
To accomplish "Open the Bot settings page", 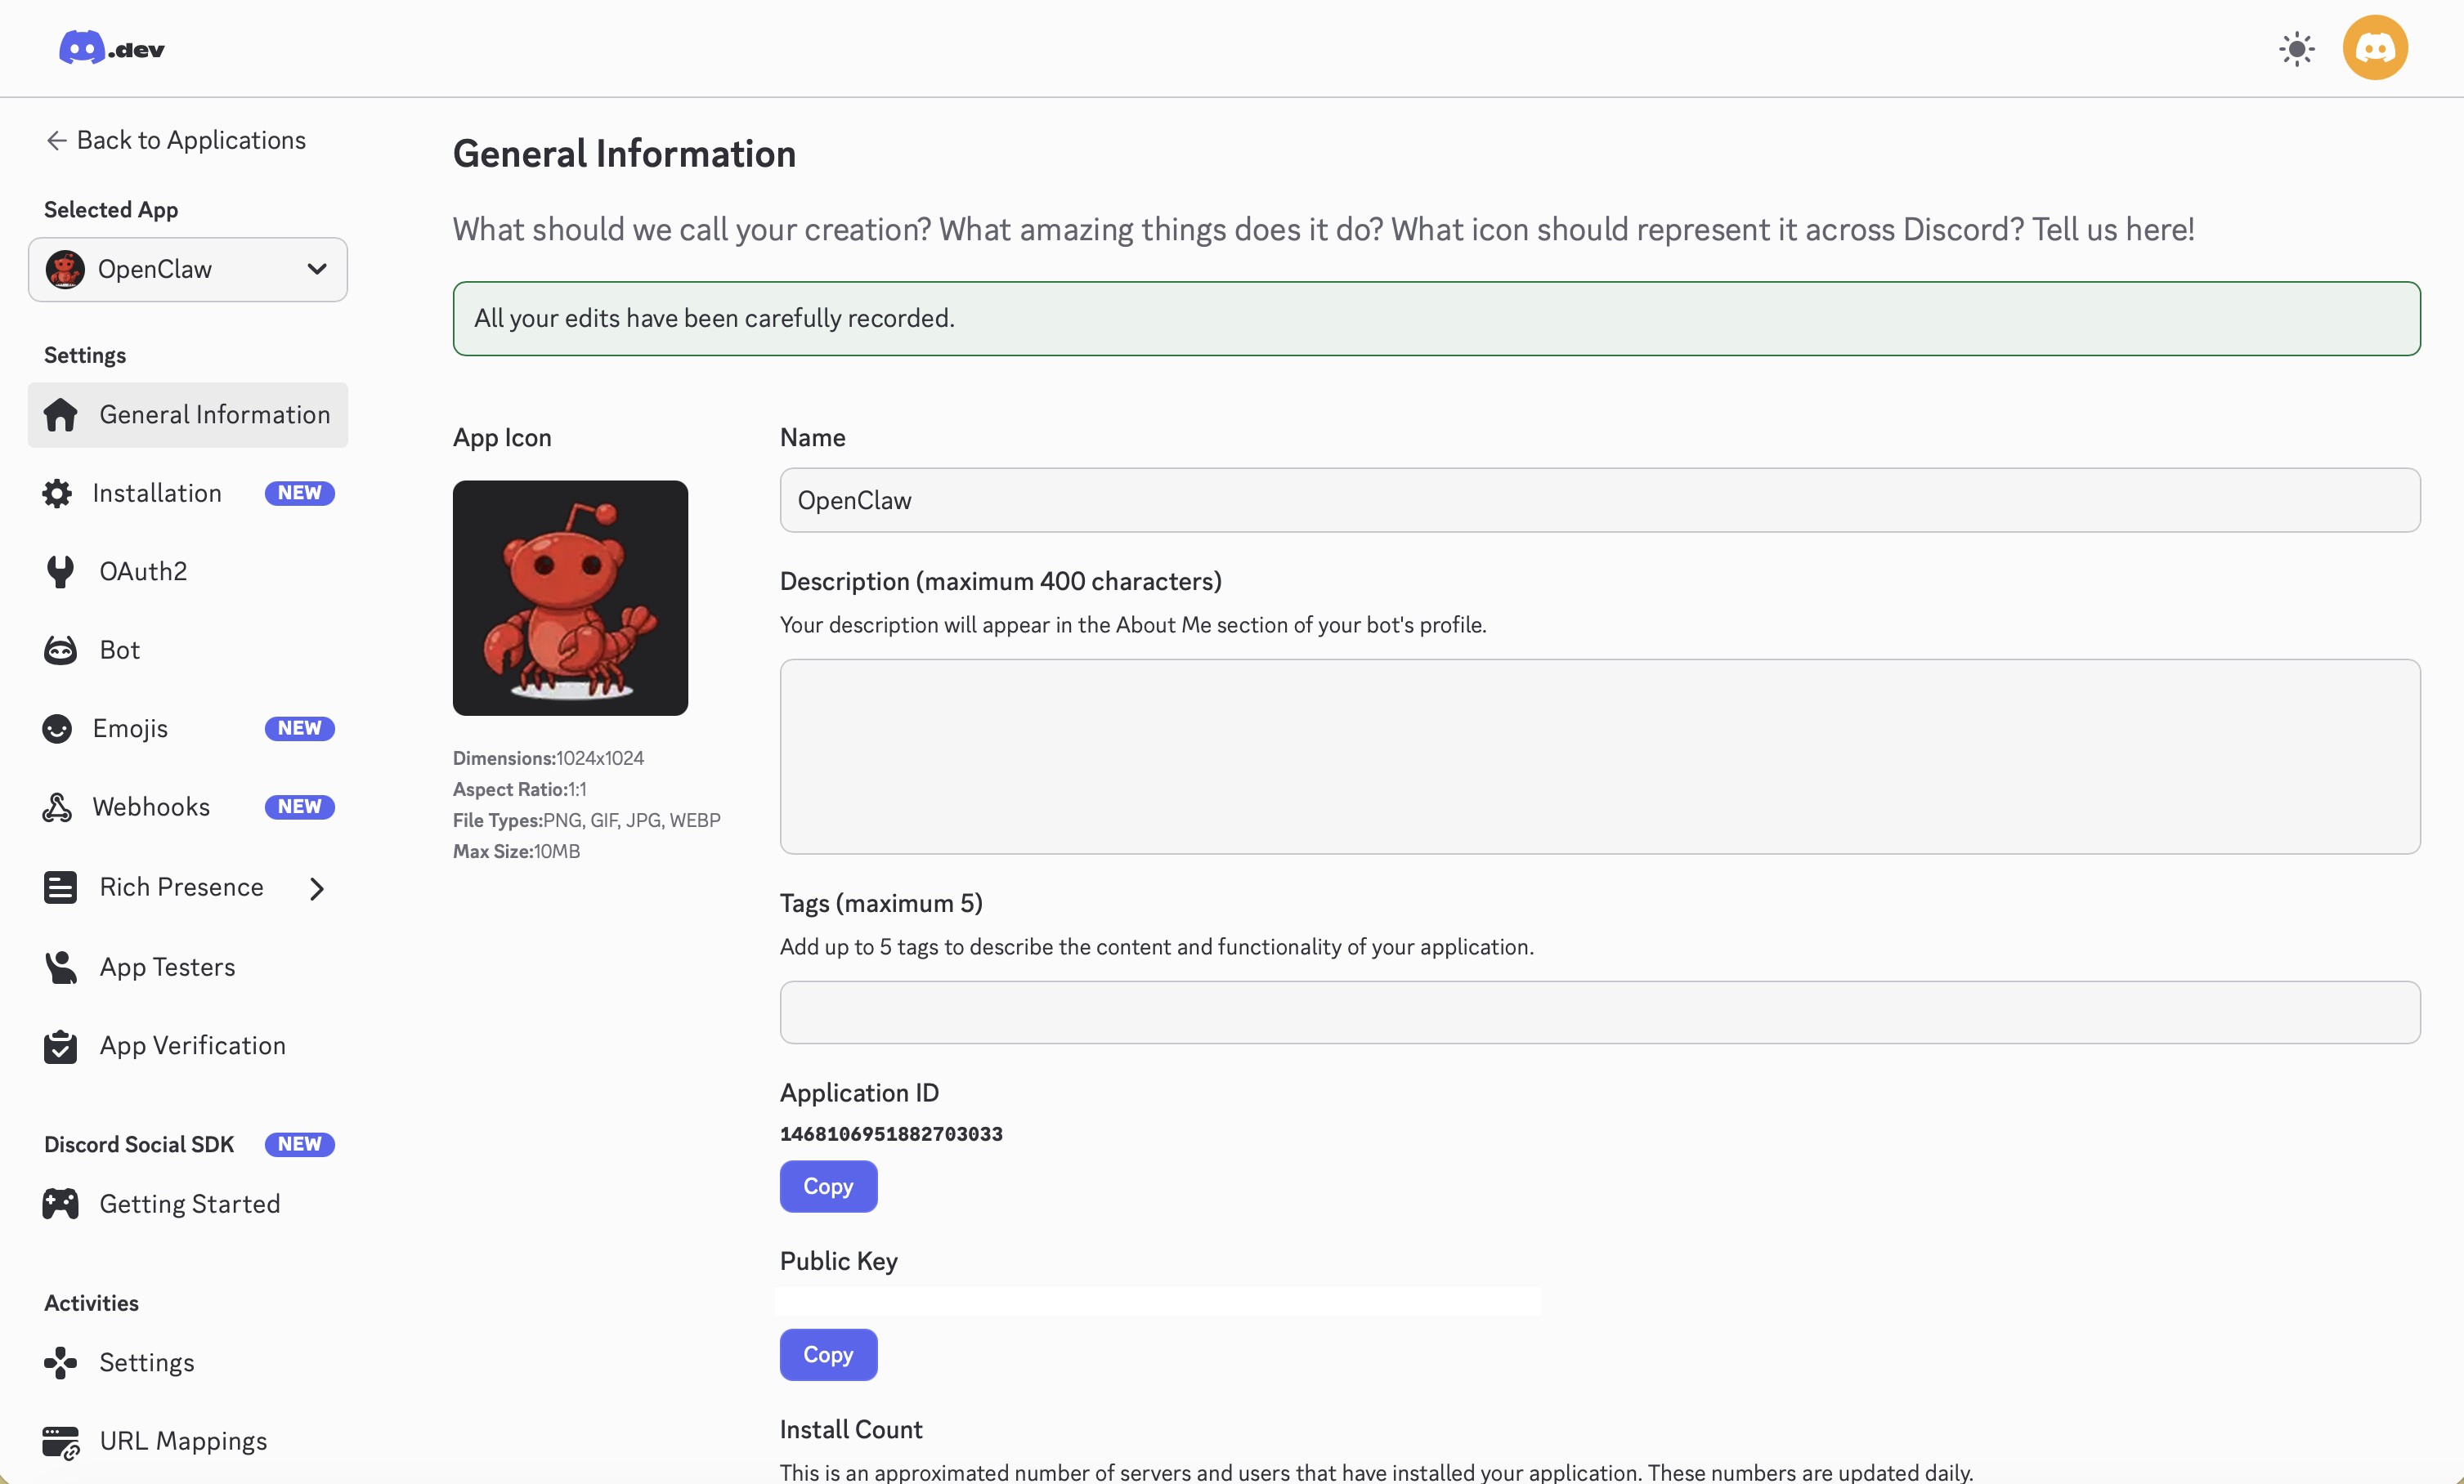I will pyautogui.click(x=119, y=650).
